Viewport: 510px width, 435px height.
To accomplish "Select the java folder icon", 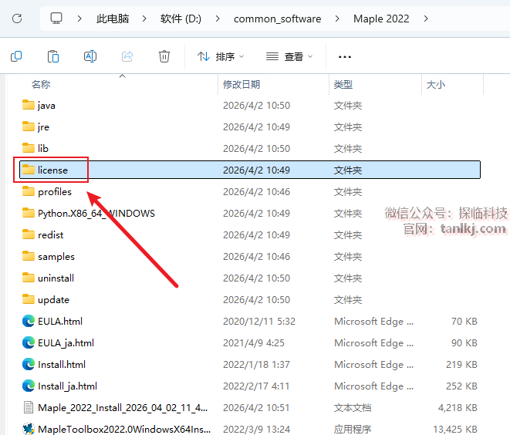I will [29, 105].
